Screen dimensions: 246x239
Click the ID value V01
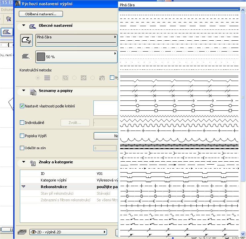(100, 174)
